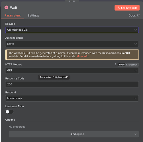Switch HTTP Method to Fixed mode
The width and height of the screenshot is (143, 142).
(x=122, y=65)
